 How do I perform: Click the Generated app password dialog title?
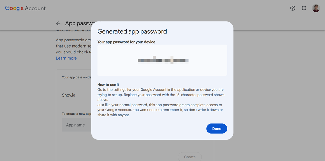tap(132, 31)
